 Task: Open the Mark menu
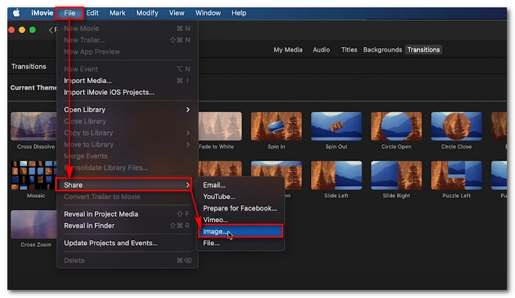tap(117, 13)
